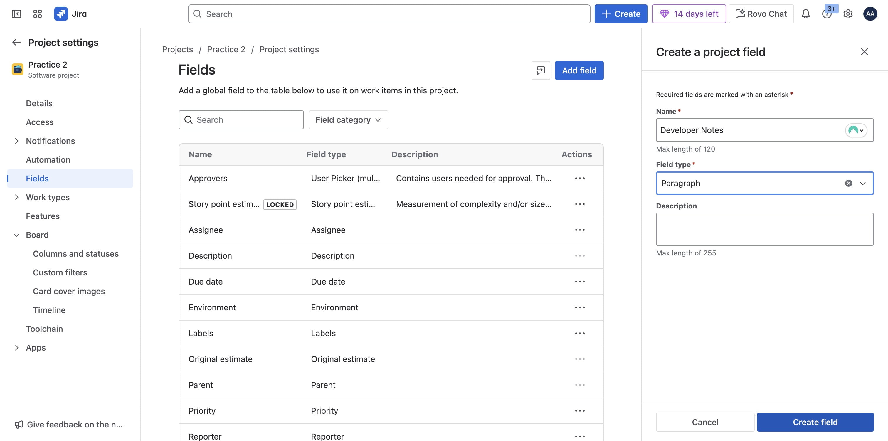The width and height of the screenshot is (888, 441).
Task: Click the Description text area
Action: point(765,229)
